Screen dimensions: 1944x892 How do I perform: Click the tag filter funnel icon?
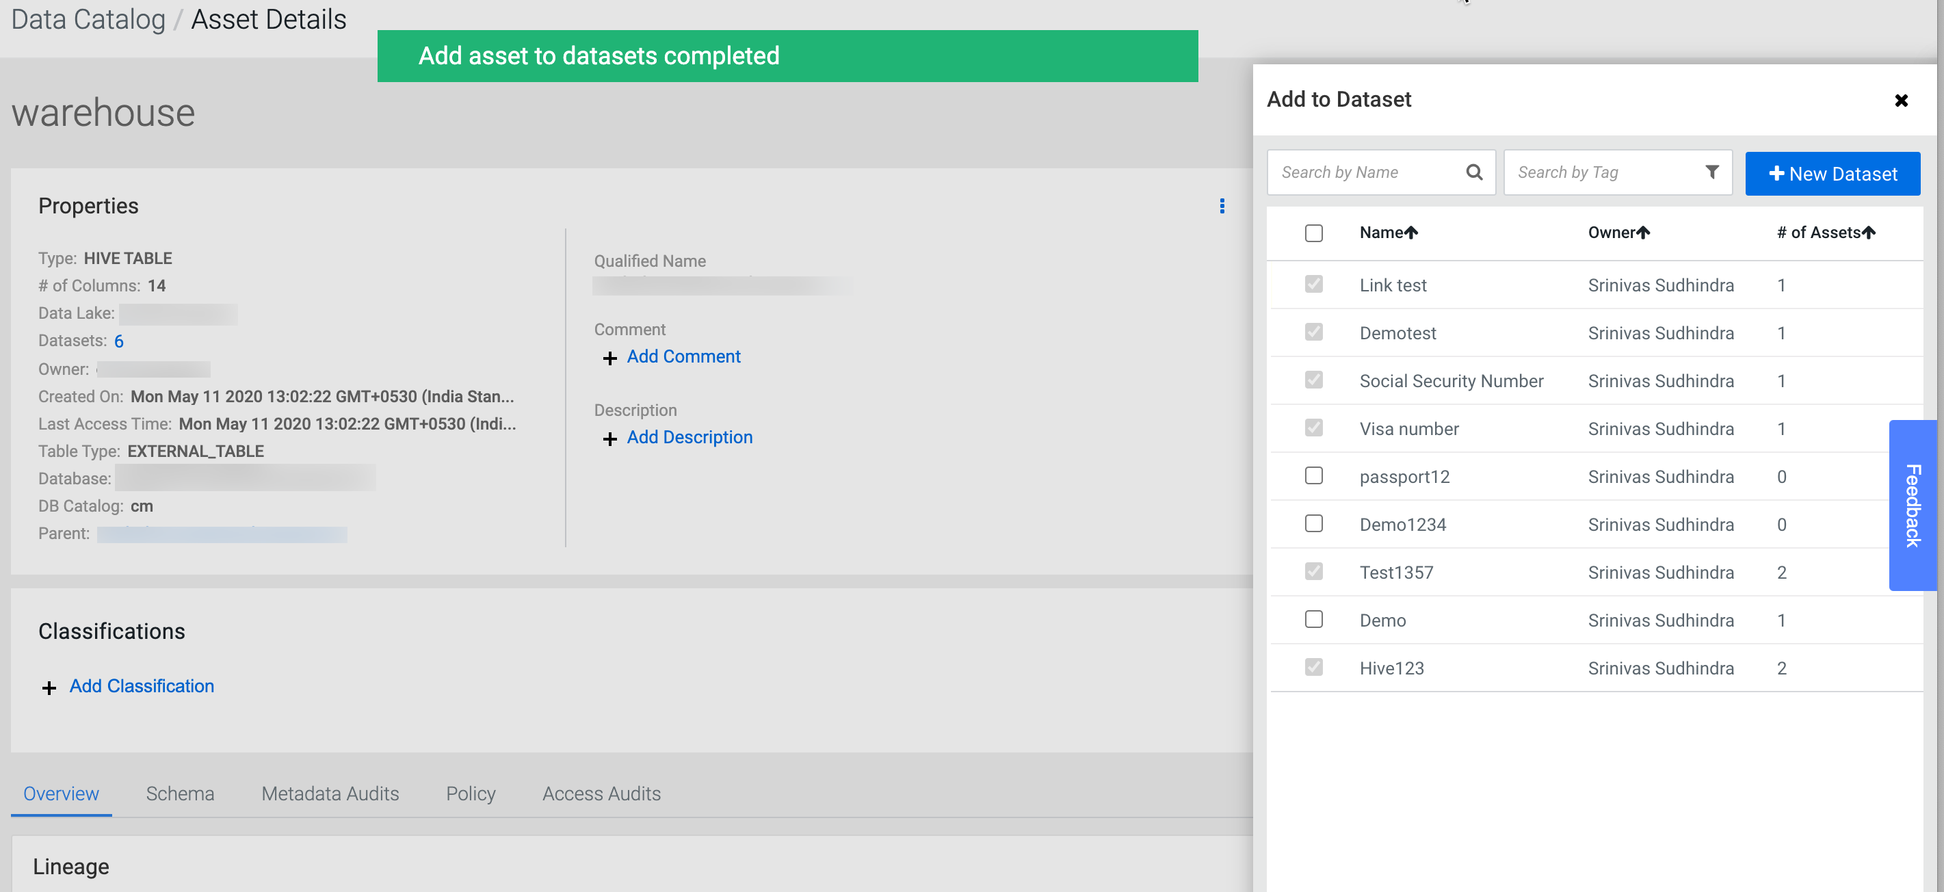[x=1711, y=172]
